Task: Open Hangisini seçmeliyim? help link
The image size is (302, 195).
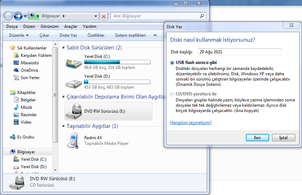Action: click(191, 123)
